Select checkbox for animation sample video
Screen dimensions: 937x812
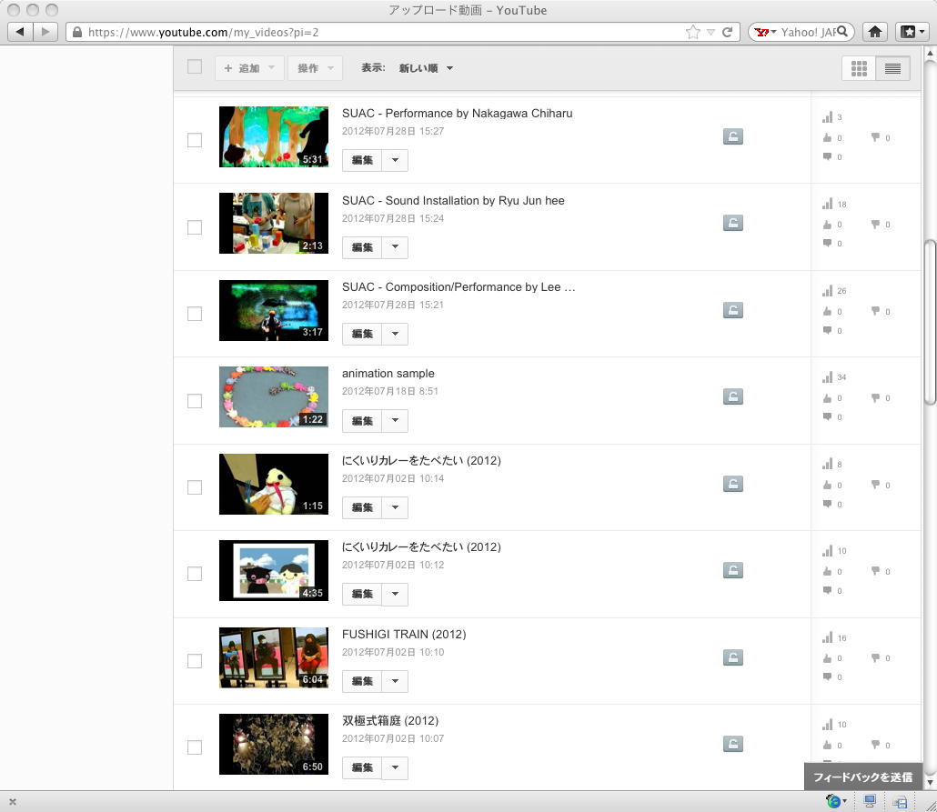click(194, 401)
